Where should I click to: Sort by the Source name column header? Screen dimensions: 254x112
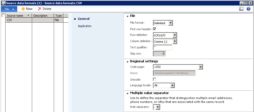(x=19, y=16)
